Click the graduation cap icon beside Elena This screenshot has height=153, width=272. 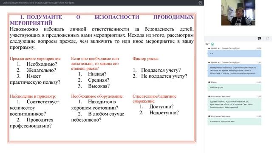pyautogui.click(x=209, y=82)
